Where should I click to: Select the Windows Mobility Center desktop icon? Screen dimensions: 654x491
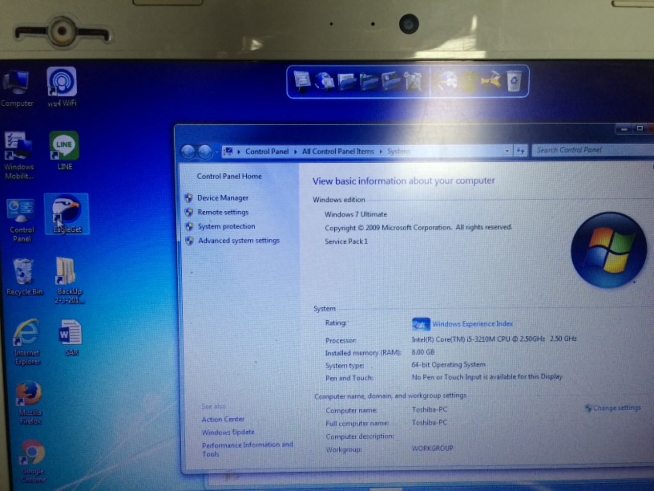[18, 156]
